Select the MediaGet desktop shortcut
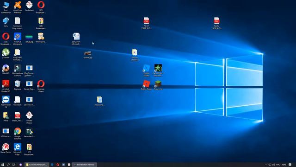 click(x=18, y=101)
